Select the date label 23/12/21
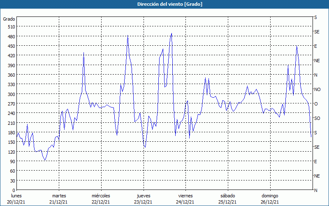329x206 pixels. click(143, 202)
